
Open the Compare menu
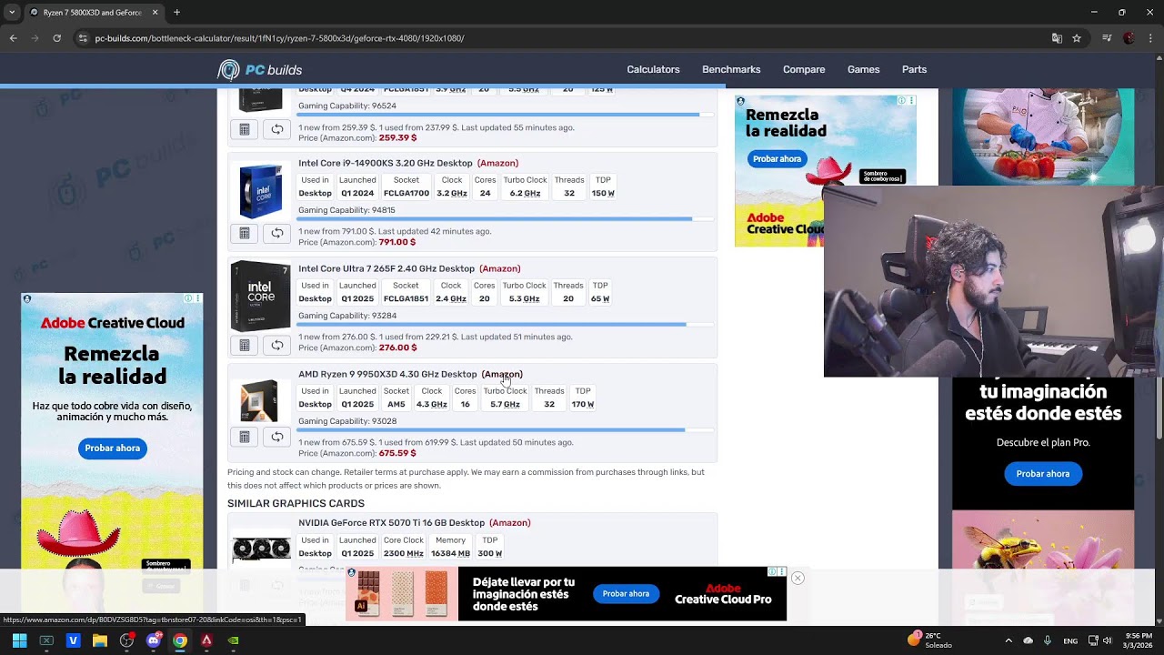pyautogui.click(x=804, y=70)
